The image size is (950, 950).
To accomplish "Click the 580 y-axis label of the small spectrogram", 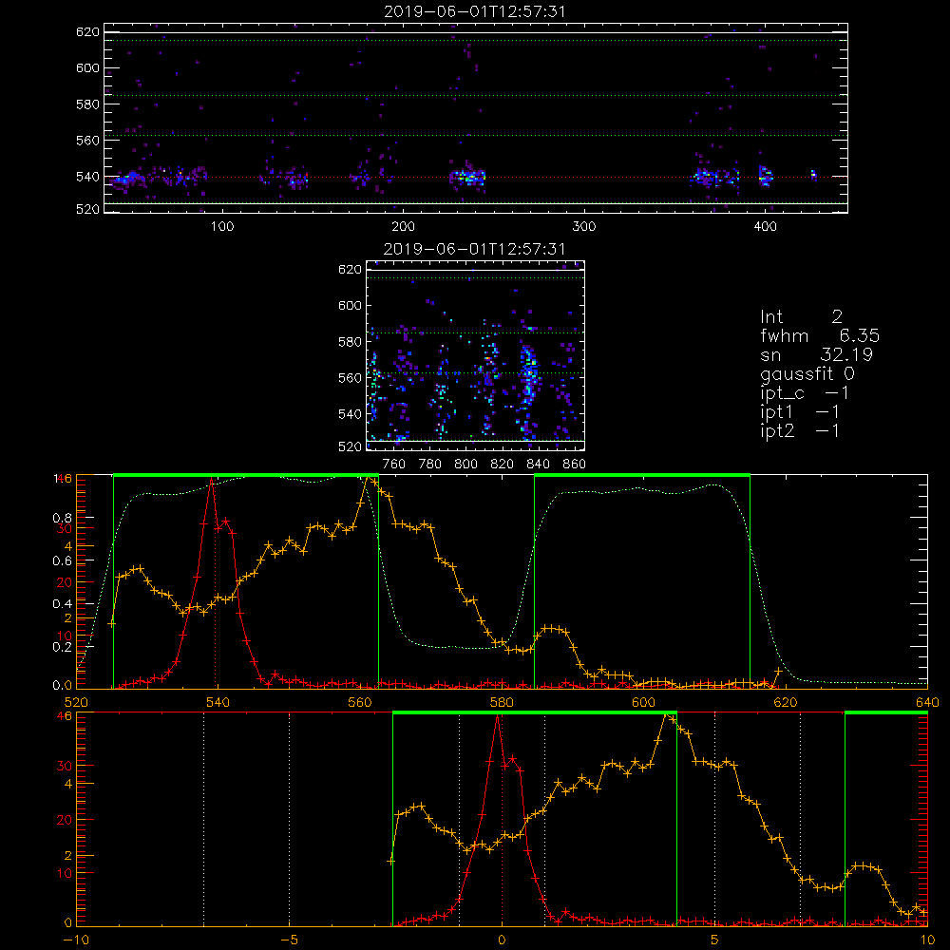I will point(350,342).
